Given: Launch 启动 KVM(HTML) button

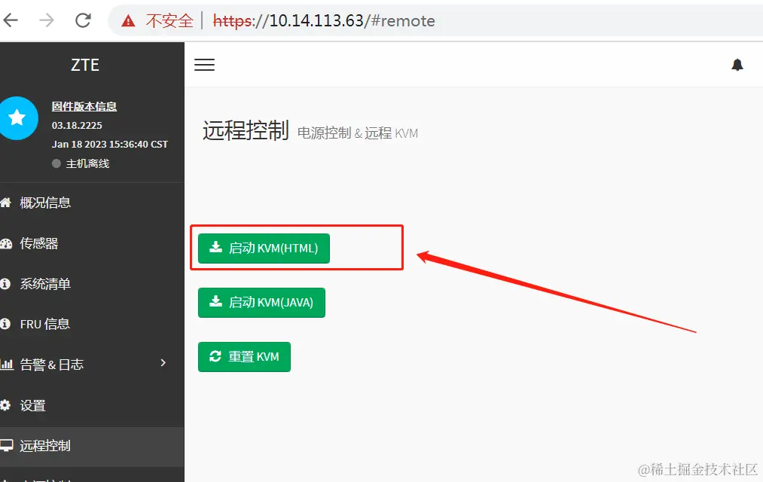Looking at the screenshot, I should 264,248.
